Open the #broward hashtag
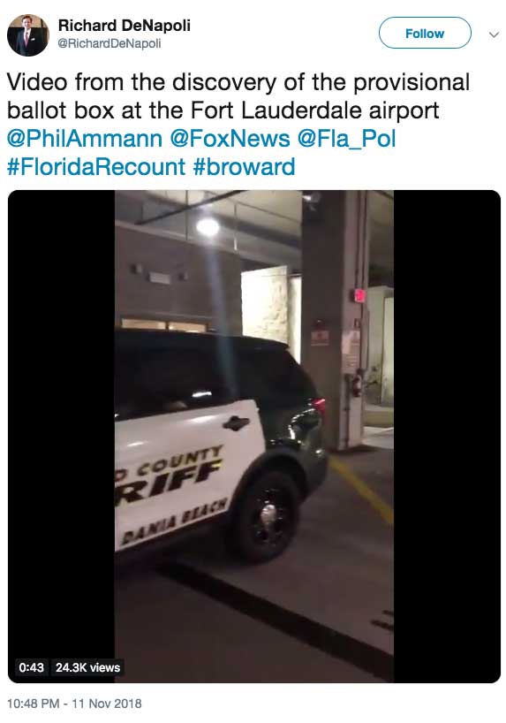Screen dimensions: 506x723 [x=245, y=167]
